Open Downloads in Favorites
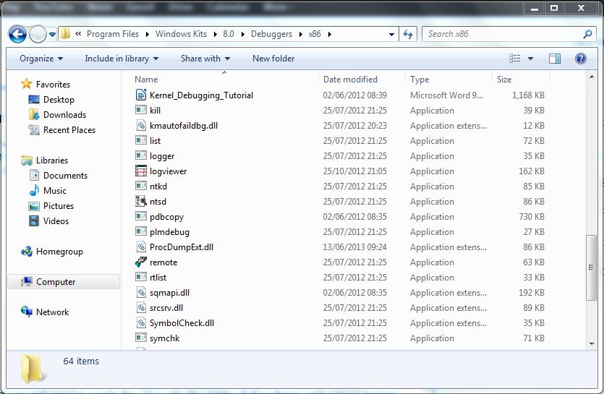The width and height of the screenshot is (604, 394). click(64, 115)
